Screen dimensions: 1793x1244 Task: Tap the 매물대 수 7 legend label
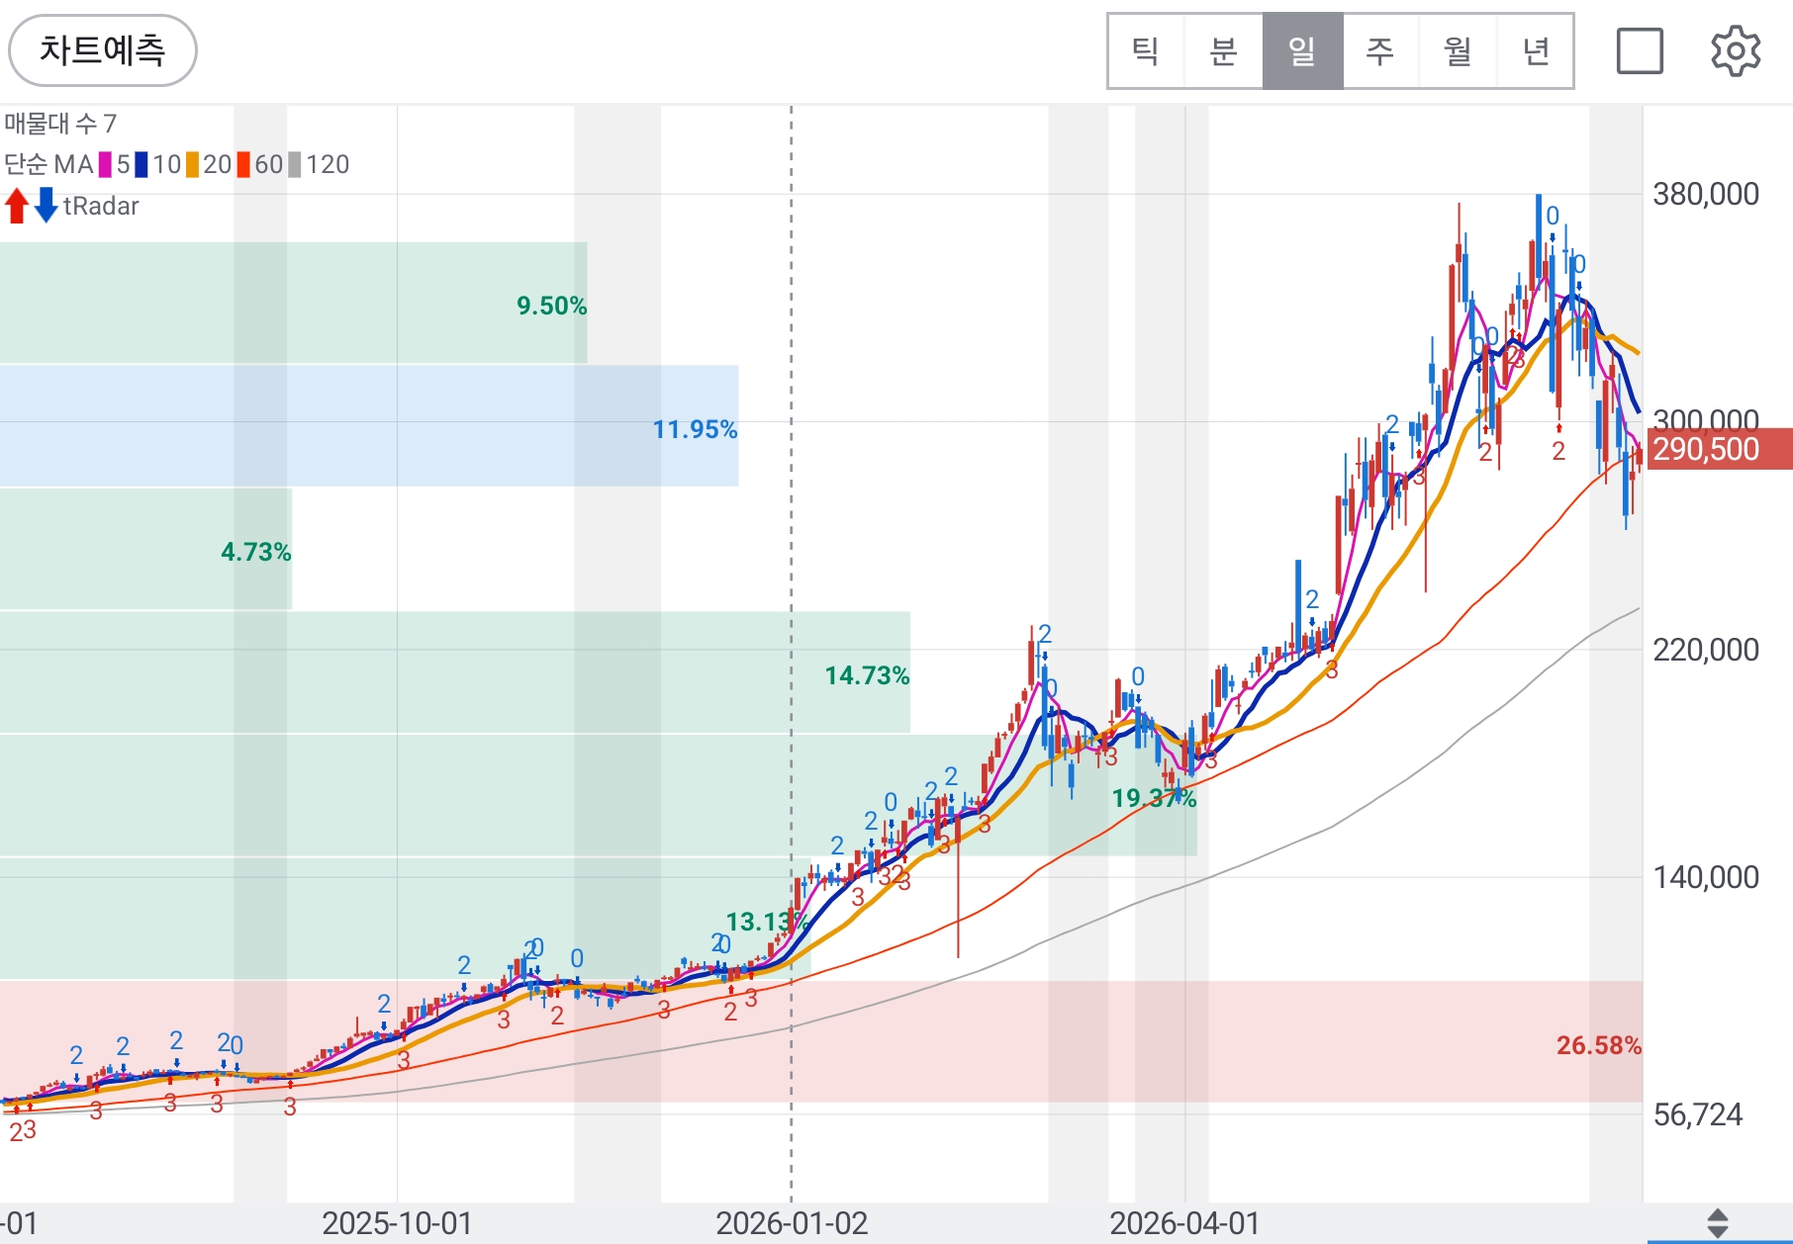tap(60, 124)
